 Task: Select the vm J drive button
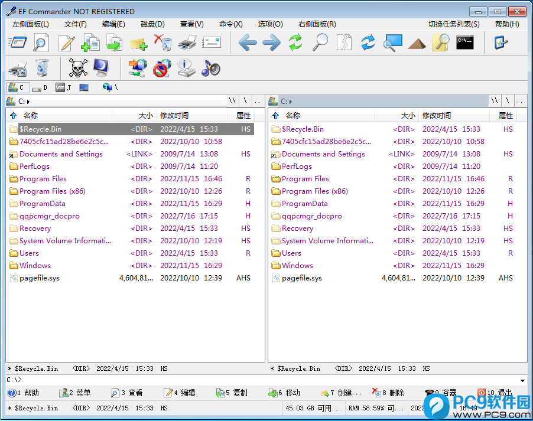64,87
